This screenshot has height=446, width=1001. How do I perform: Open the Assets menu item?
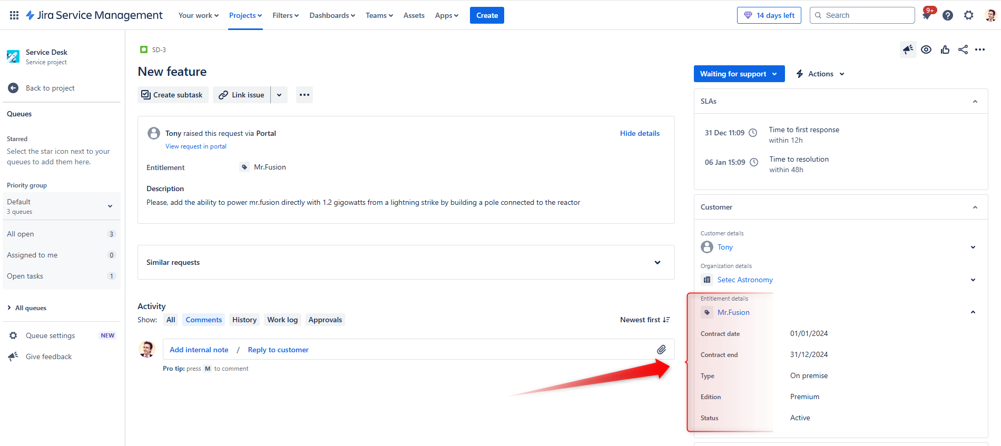(x=414, y=15)
